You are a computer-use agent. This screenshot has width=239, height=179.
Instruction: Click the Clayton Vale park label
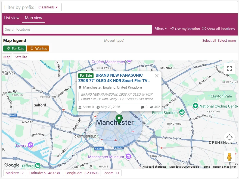(x=221, y=96)
